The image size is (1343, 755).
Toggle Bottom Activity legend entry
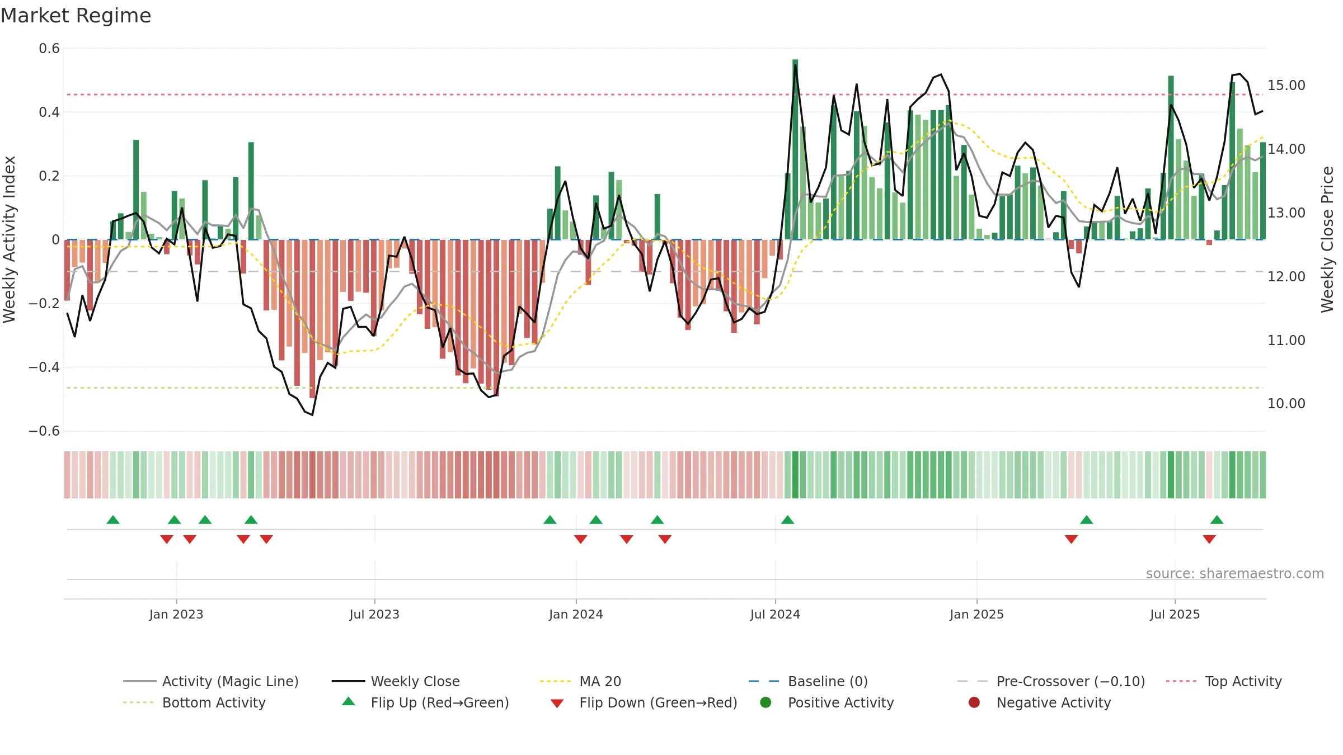(x=194, y=702)
